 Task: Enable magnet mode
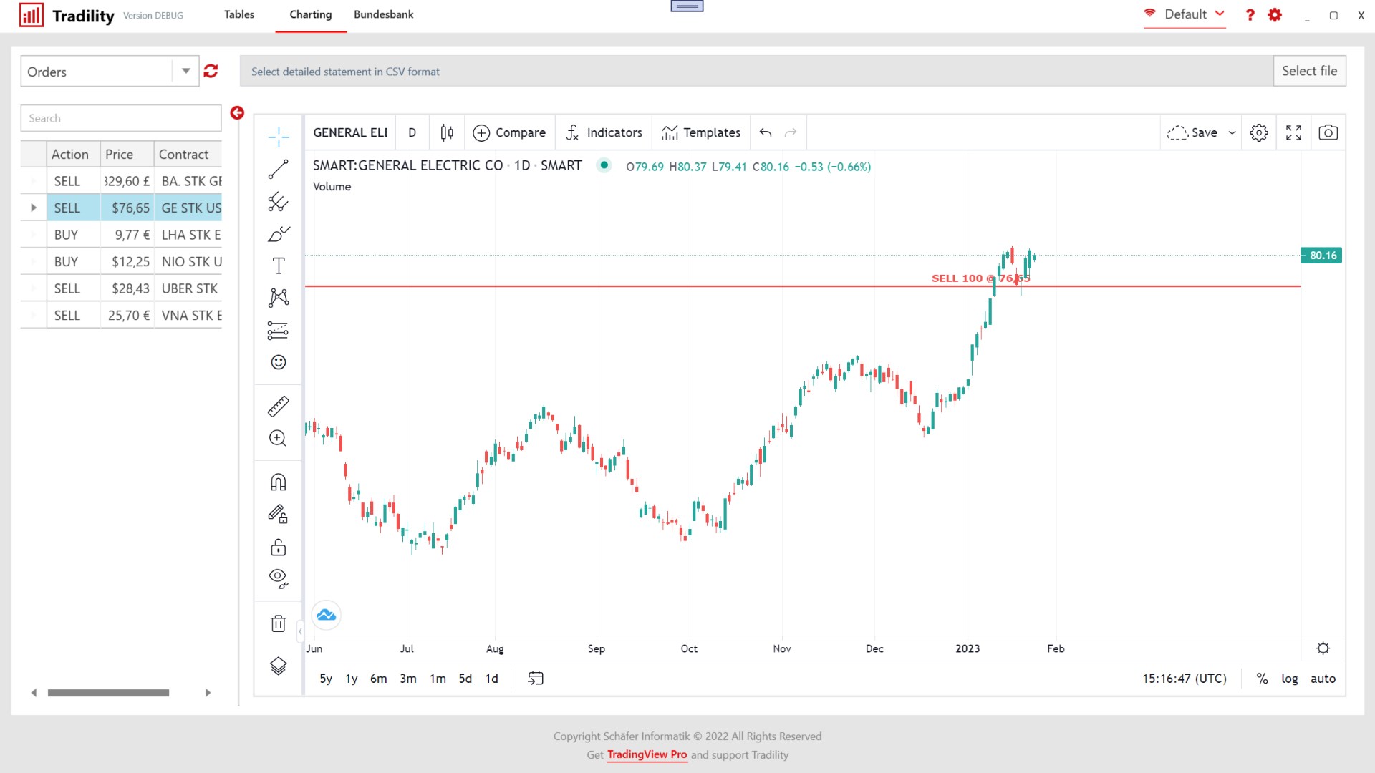click(x=278, y=482)
